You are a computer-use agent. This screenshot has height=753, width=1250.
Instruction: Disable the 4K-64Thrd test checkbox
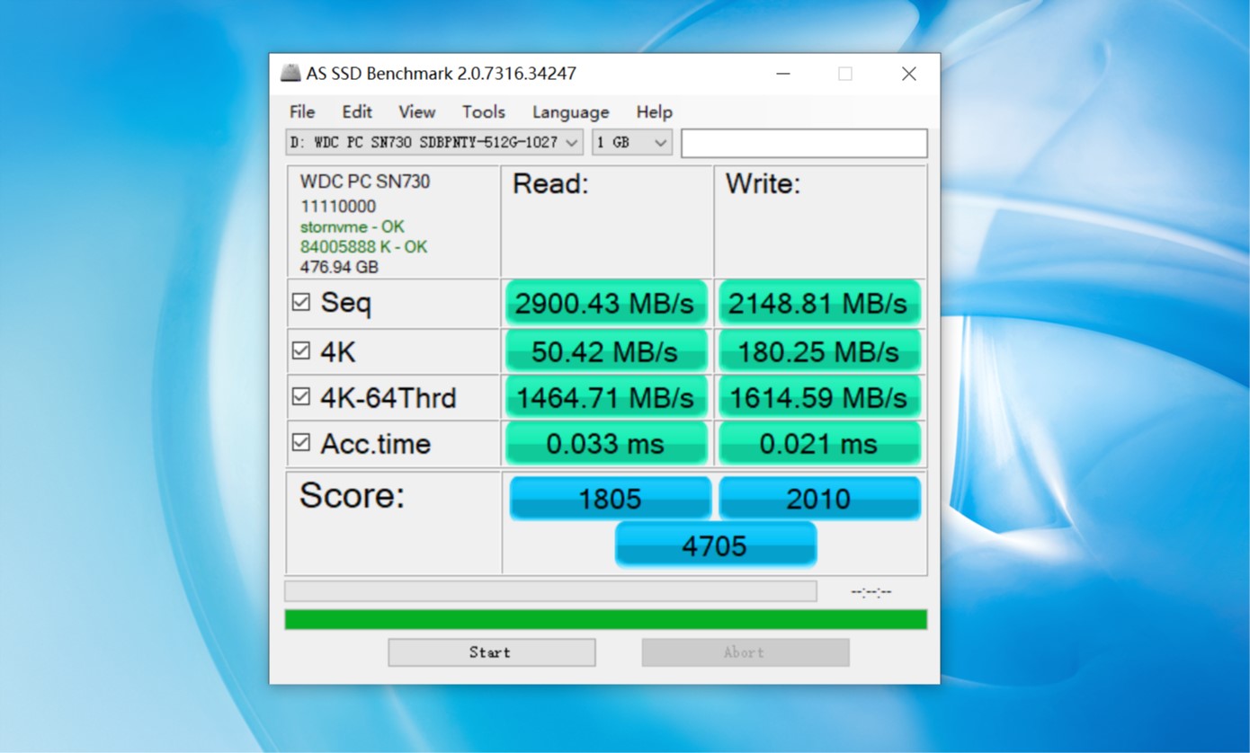301,396
